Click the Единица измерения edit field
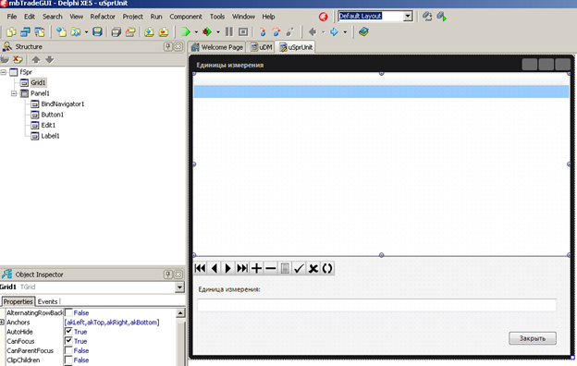577x366 pixels. click(377, 305)
